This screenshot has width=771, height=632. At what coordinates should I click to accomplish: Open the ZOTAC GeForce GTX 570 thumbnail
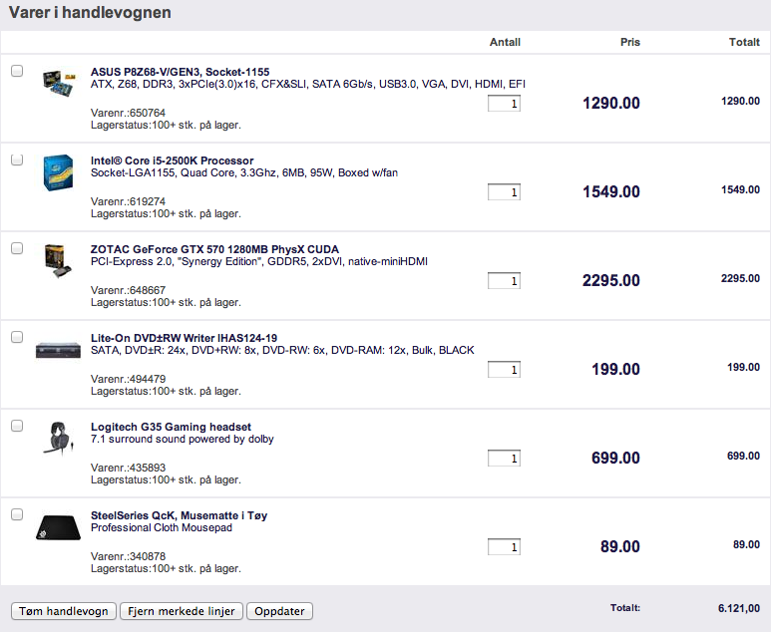pos(59,259)
